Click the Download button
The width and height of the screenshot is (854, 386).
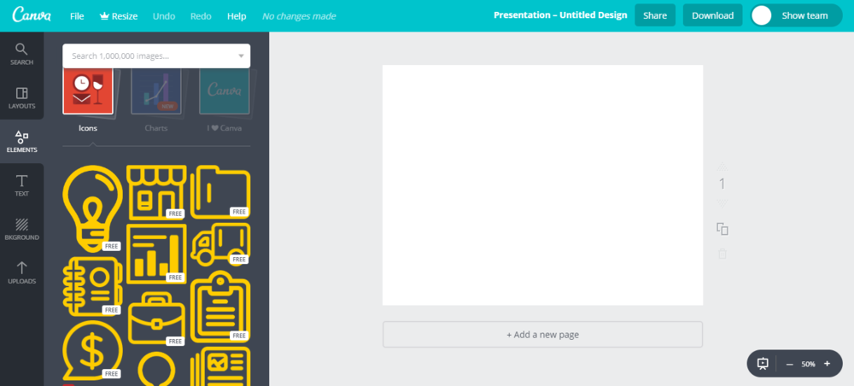(712, 15)
